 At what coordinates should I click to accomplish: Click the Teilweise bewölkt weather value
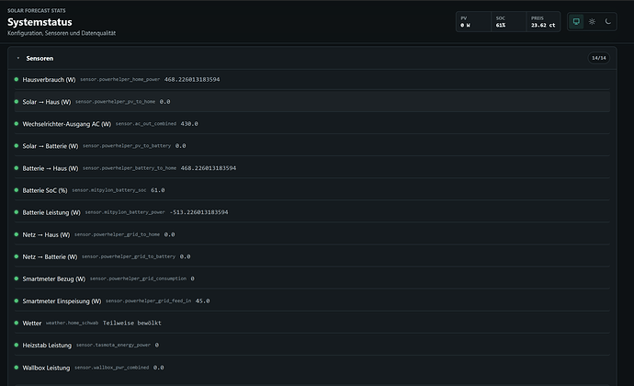[131, 323]
